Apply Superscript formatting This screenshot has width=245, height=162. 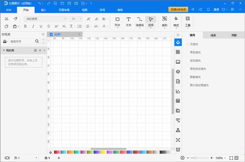pyautogui.click(x=56, y=26)
